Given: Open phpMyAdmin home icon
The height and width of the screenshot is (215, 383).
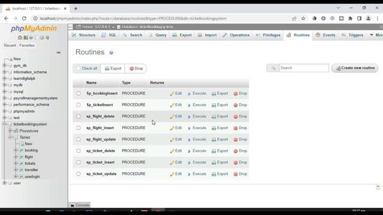Looking at the screenshot, I should [20, 38].
